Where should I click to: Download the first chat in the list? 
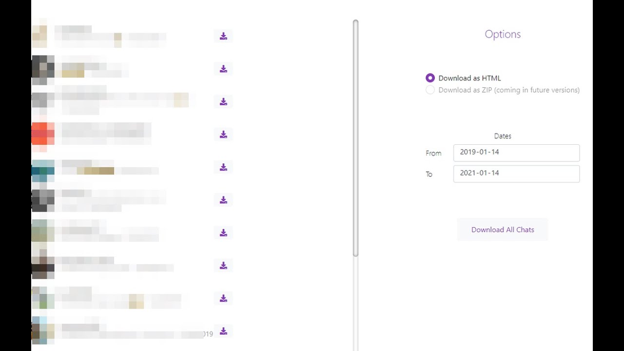pos(223,36)
